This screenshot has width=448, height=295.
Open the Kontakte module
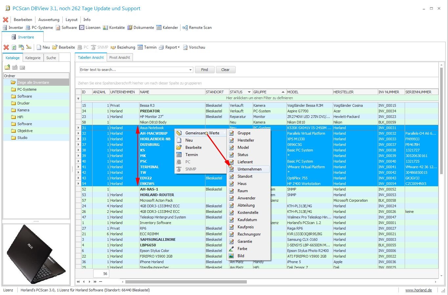coord(114,28)
